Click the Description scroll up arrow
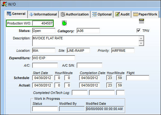 pos(141,38)
